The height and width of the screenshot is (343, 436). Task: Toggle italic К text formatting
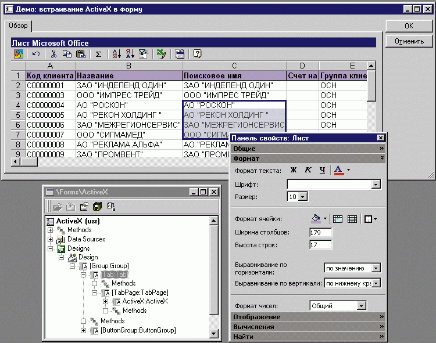(308, 170)
